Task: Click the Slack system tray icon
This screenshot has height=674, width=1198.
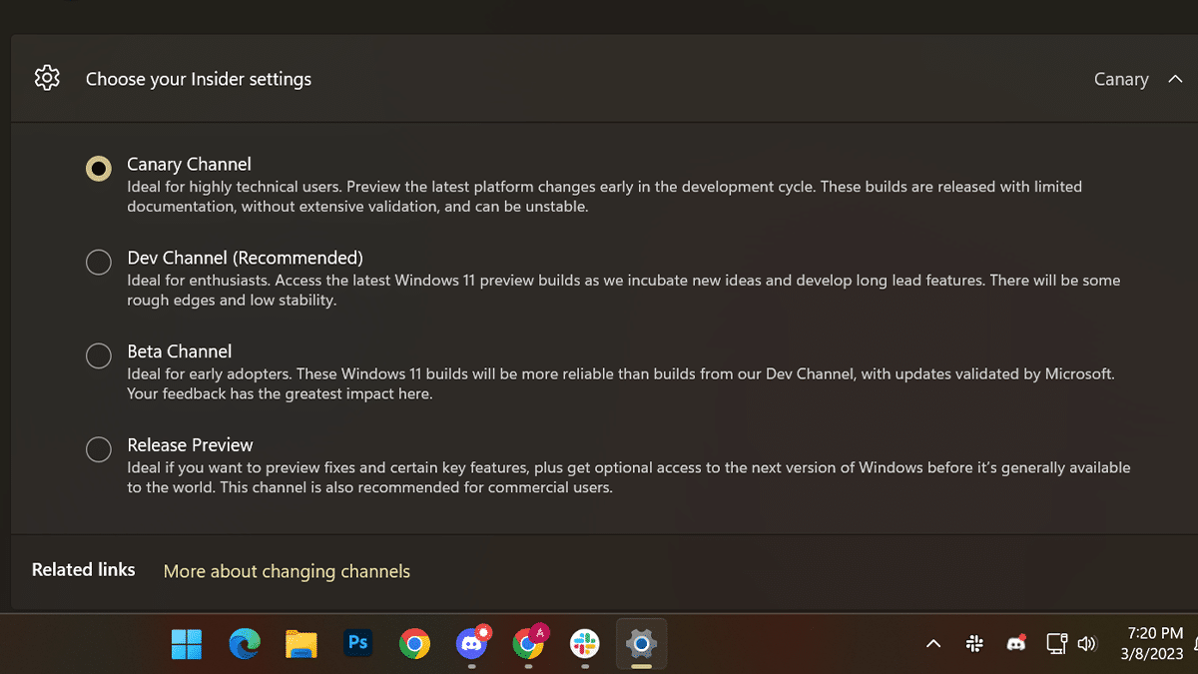Action: [975, 644]
